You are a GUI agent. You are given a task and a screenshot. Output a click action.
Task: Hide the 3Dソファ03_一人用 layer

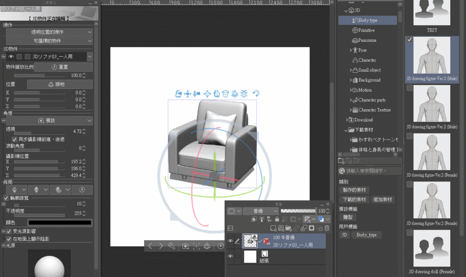(230, 241)
